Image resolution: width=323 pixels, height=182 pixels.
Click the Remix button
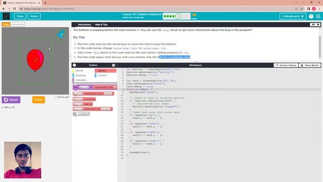point(34,16)
